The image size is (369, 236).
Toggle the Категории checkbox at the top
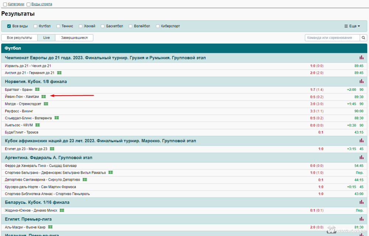5,4
